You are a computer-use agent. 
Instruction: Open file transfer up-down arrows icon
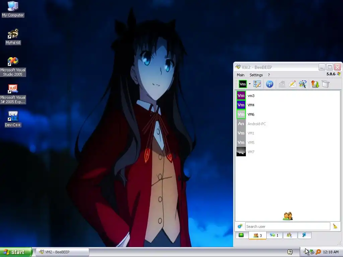(315, 84)
